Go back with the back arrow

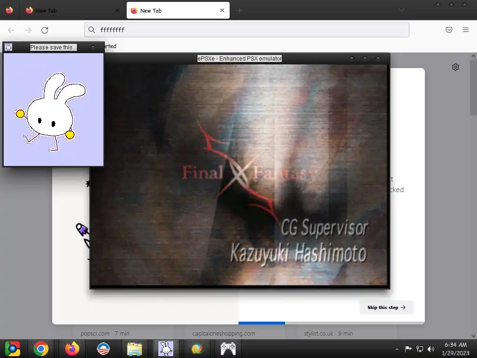(11, 30)
